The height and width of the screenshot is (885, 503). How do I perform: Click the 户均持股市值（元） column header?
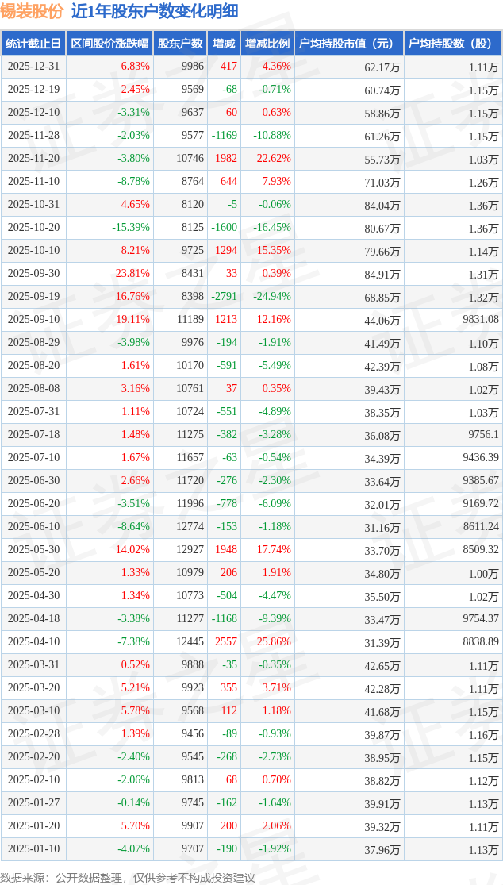point(349,44)
